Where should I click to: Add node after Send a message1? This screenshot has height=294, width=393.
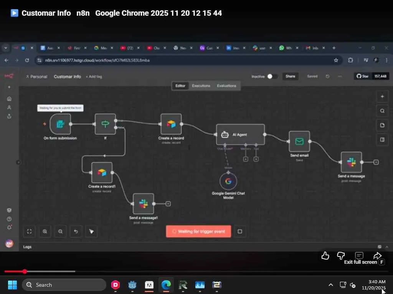pyautogui.click(x=168, y=204)
